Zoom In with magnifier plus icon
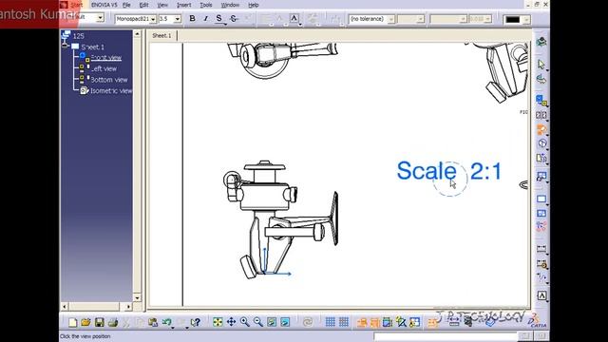 pyautogui.click(x=245, y=322)
